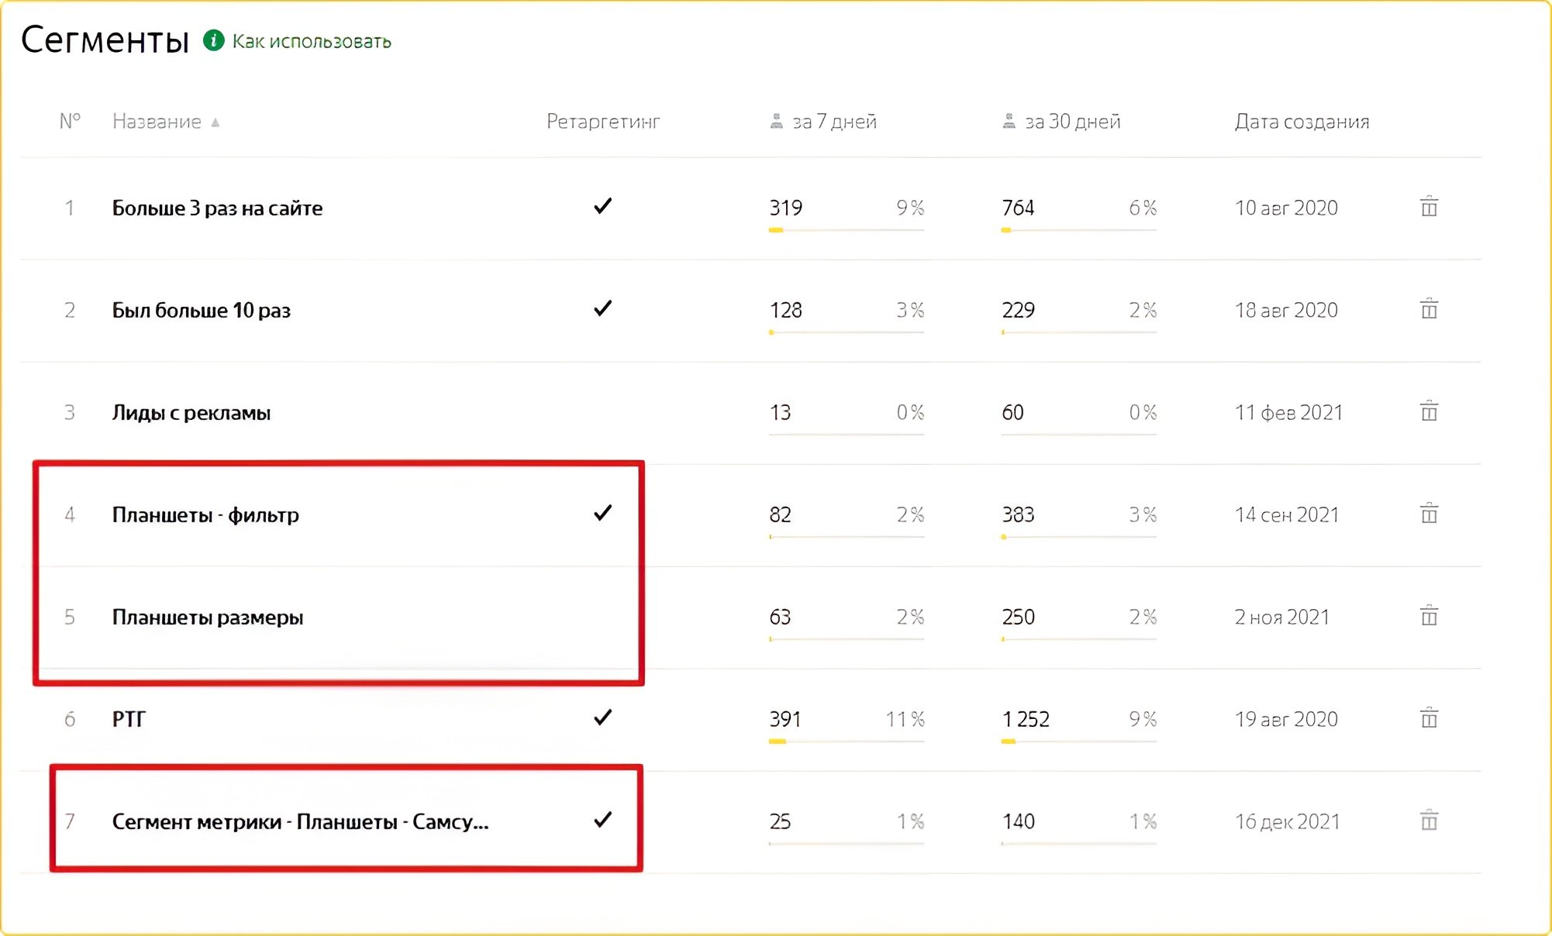Click trash icon for 'Планшеты размеры'

[1429, 616]
